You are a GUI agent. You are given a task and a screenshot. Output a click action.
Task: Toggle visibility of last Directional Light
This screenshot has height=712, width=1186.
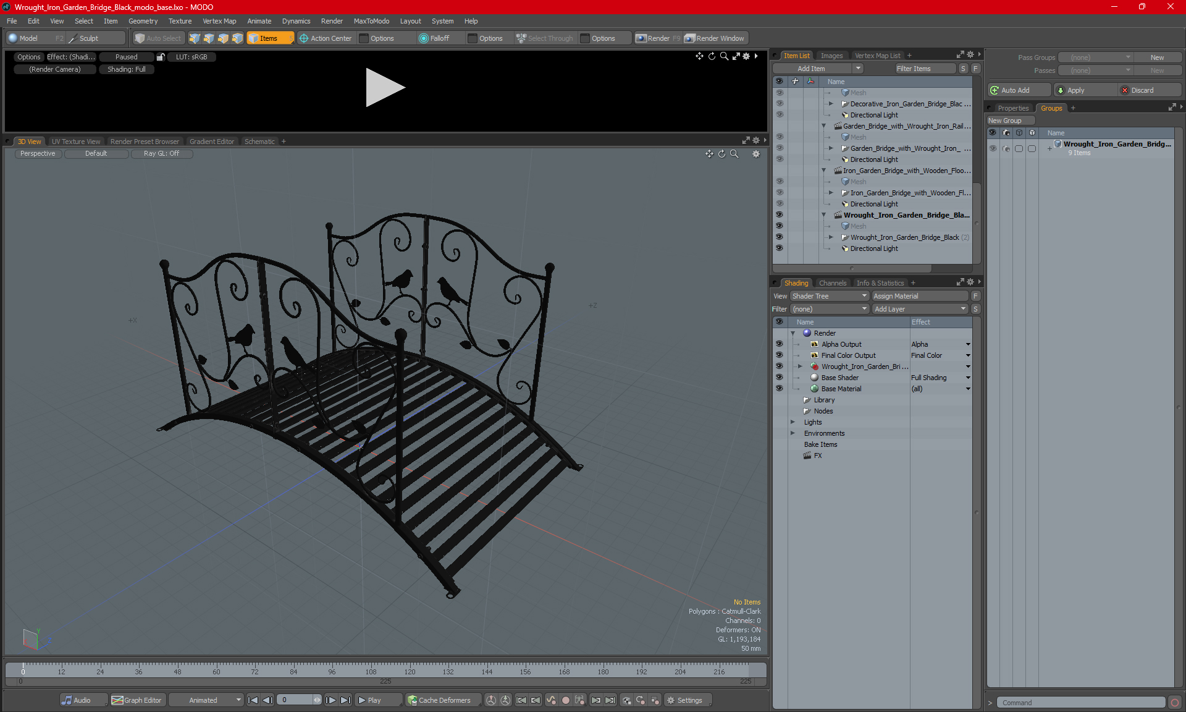pos(779,248)
